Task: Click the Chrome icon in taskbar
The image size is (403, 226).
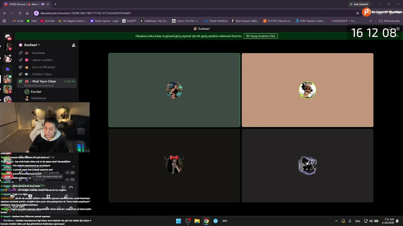Action: [206, 221]
